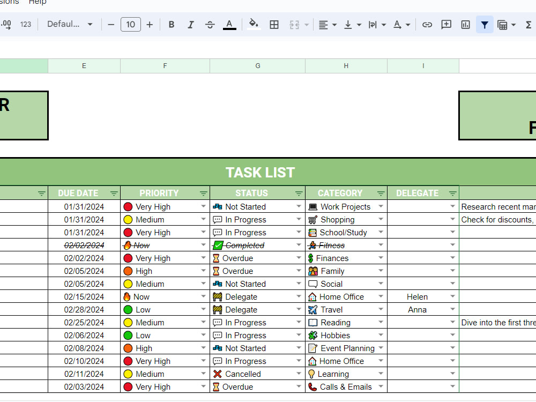Open text rotation options
Screen dimensions: 536x402
click(x=401, y=25)
